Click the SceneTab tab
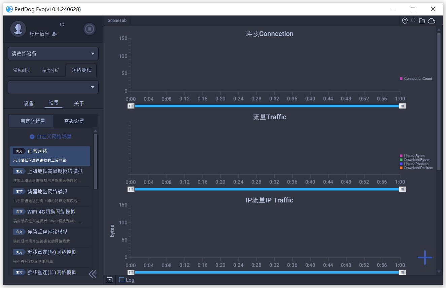The height and width of the screenshot is (288, 446). (117, 21)
